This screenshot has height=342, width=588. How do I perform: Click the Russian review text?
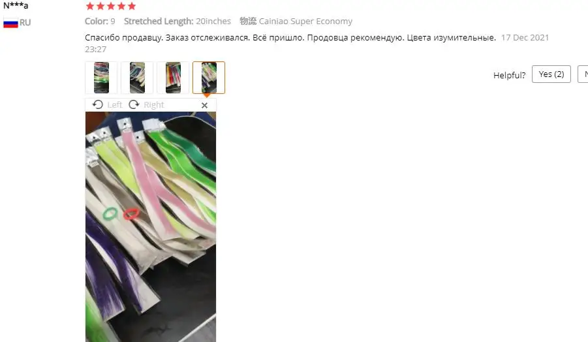coord(290,37)
